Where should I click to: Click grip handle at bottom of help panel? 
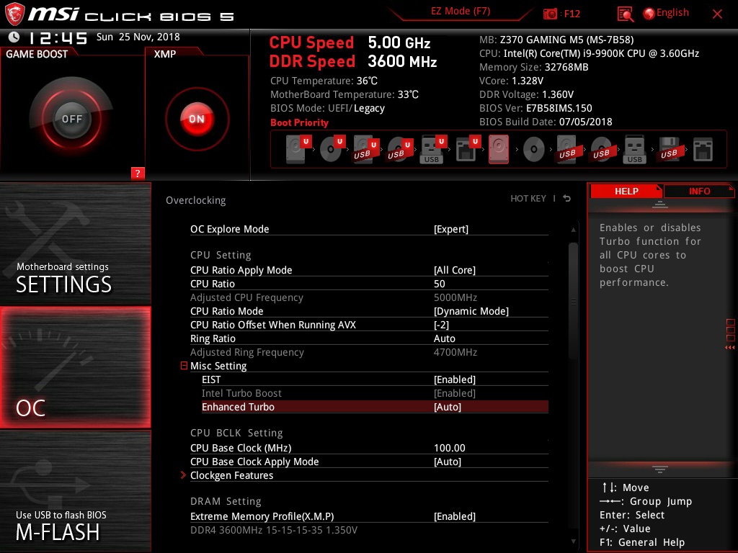[660, 469]
